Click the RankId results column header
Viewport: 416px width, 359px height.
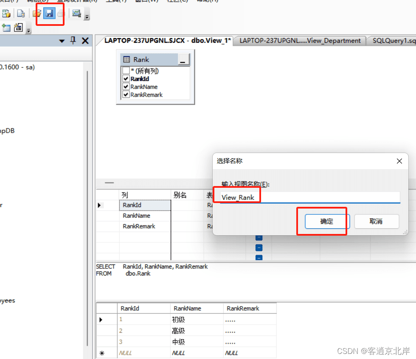(x=144, y=309)
